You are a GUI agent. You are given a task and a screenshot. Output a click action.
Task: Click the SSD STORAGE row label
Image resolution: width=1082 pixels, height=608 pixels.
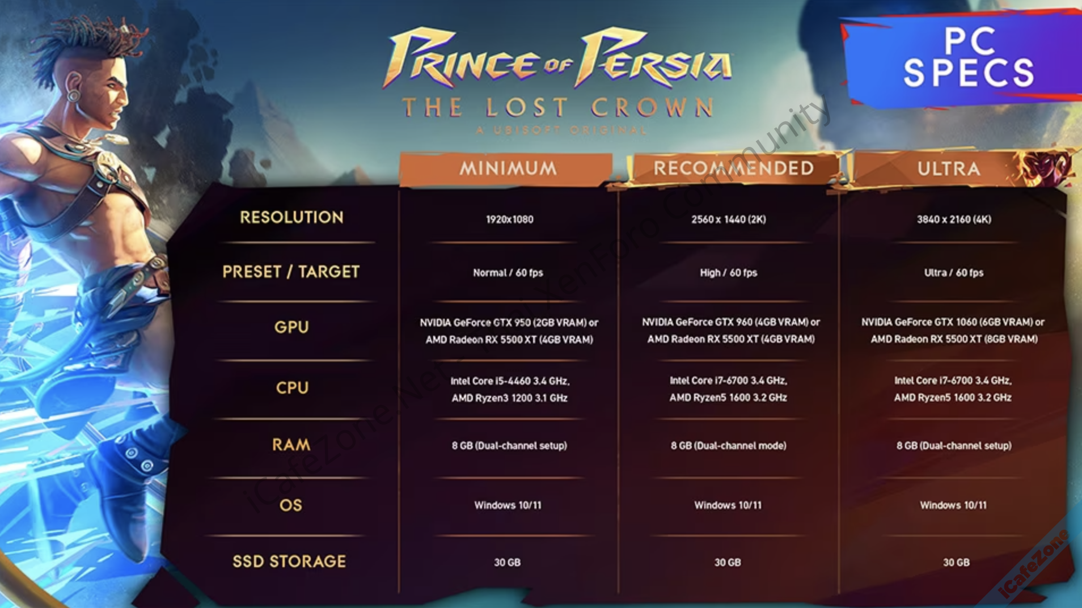tap(289, 561)
